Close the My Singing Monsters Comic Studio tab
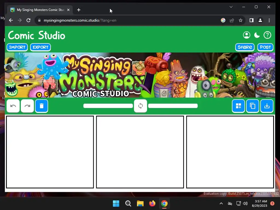Image resolution: width=280 pixels, height=210 pixels. click(68, 10)
